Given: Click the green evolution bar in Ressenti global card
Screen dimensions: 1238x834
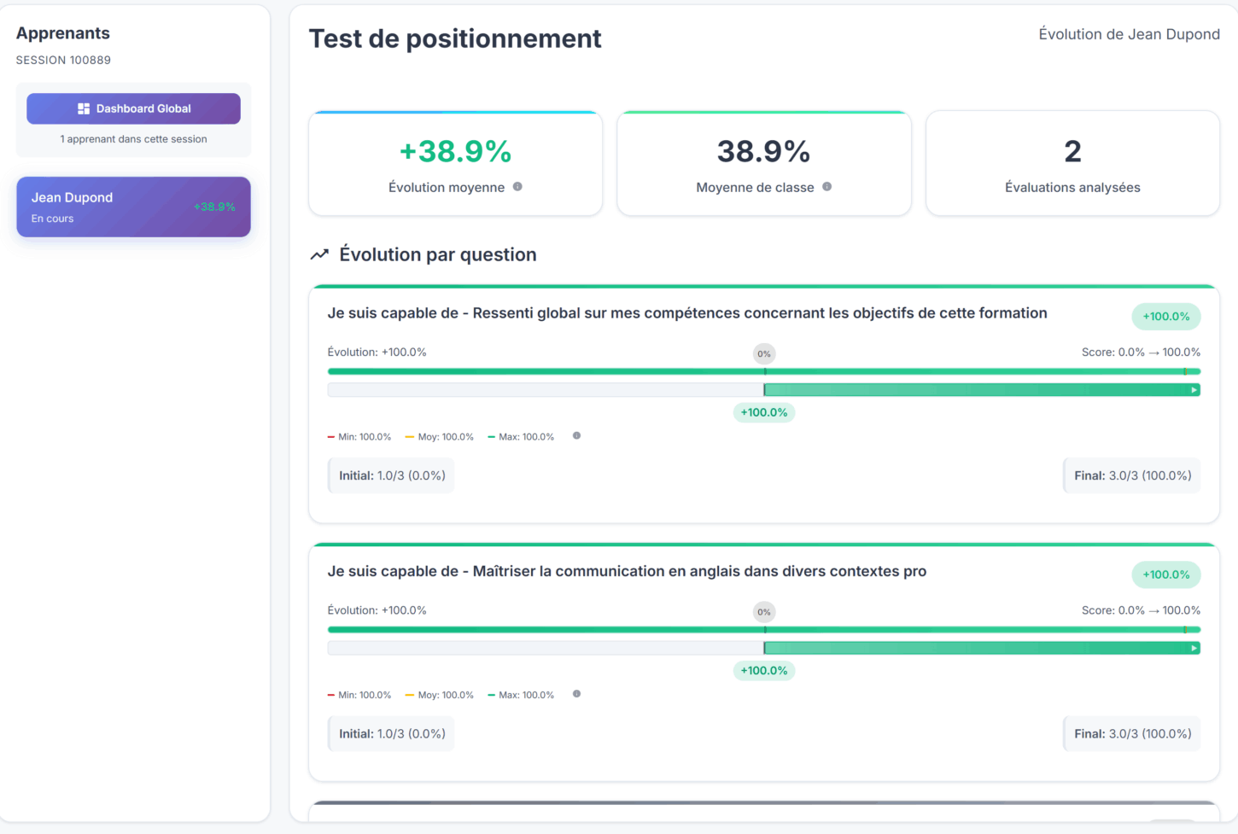Looking at the screenshot, I should coord(982,390).
